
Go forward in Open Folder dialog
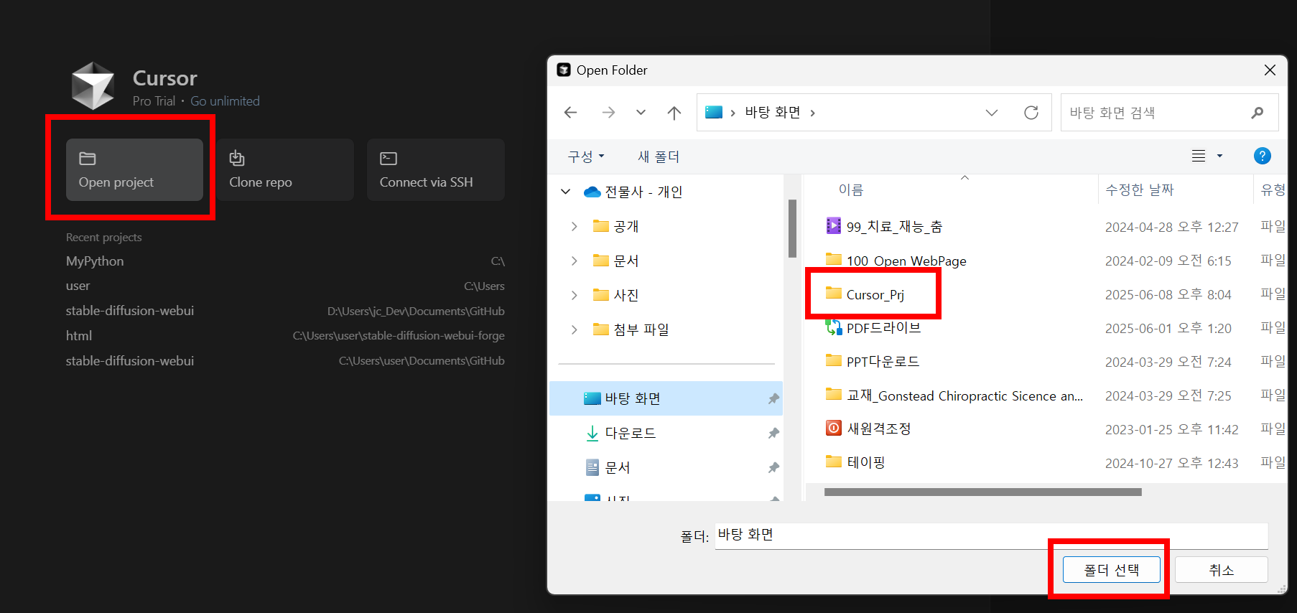[x=608, y=113]
